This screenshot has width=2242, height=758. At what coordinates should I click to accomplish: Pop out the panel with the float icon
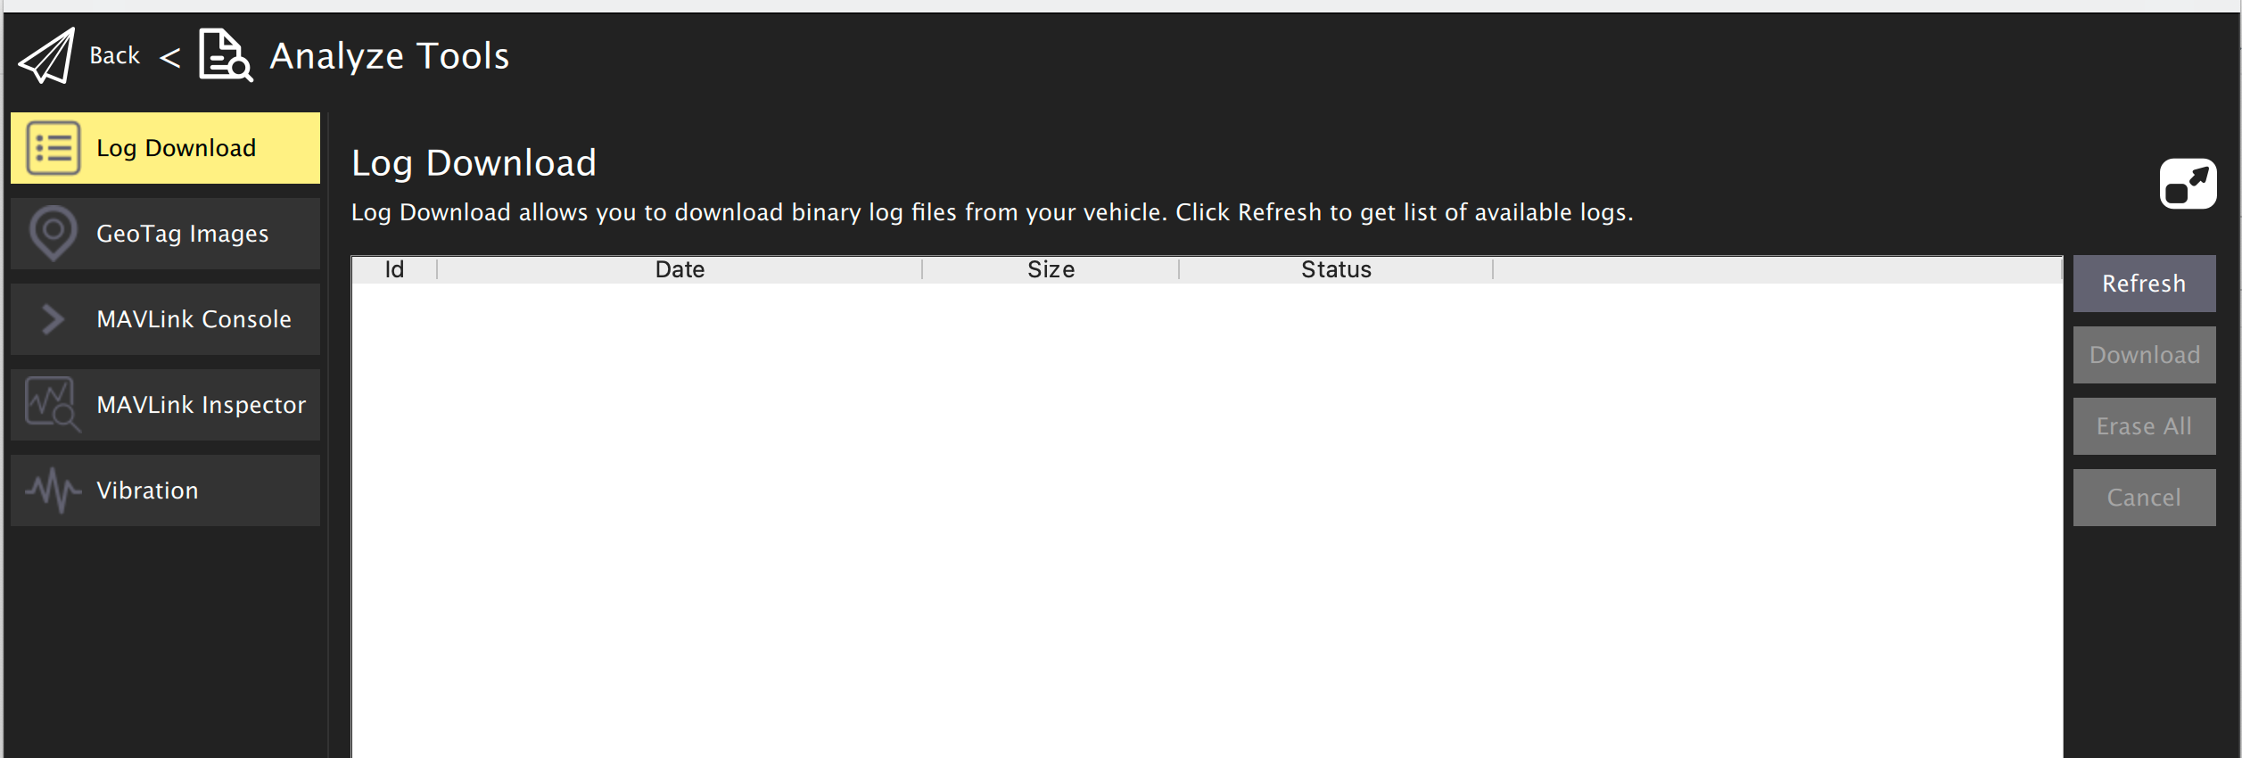pos(2188,184)
